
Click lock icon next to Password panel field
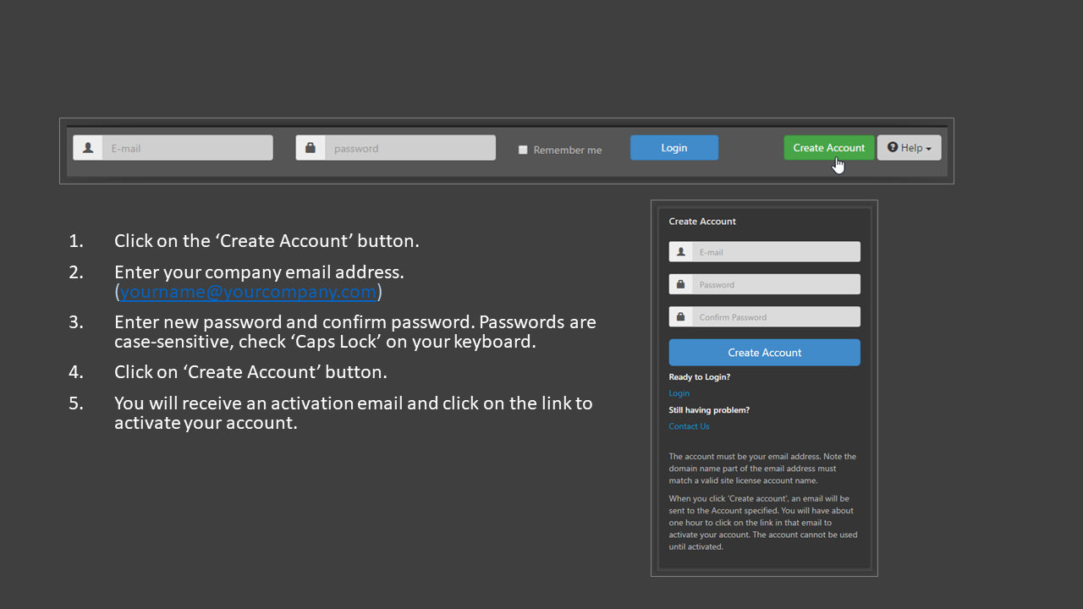(680, 284)
